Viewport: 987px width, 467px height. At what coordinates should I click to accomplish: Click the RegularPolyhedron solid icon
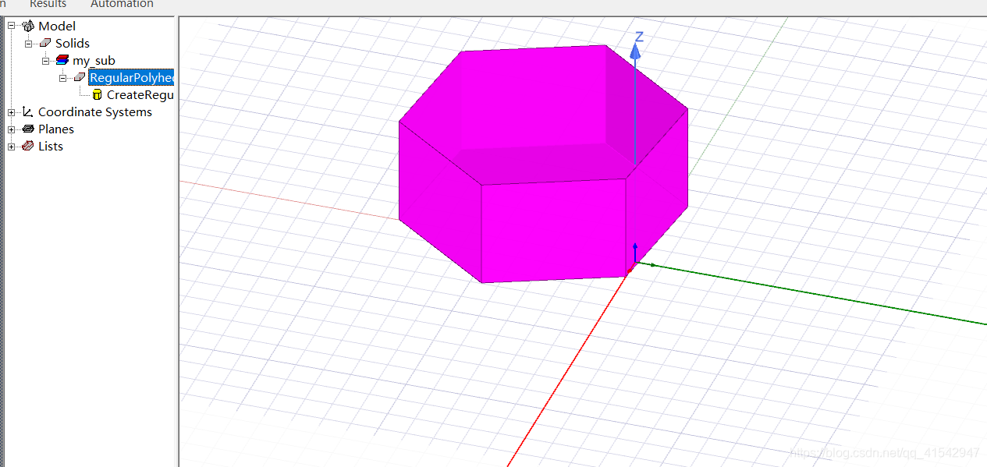coord(80,77)
